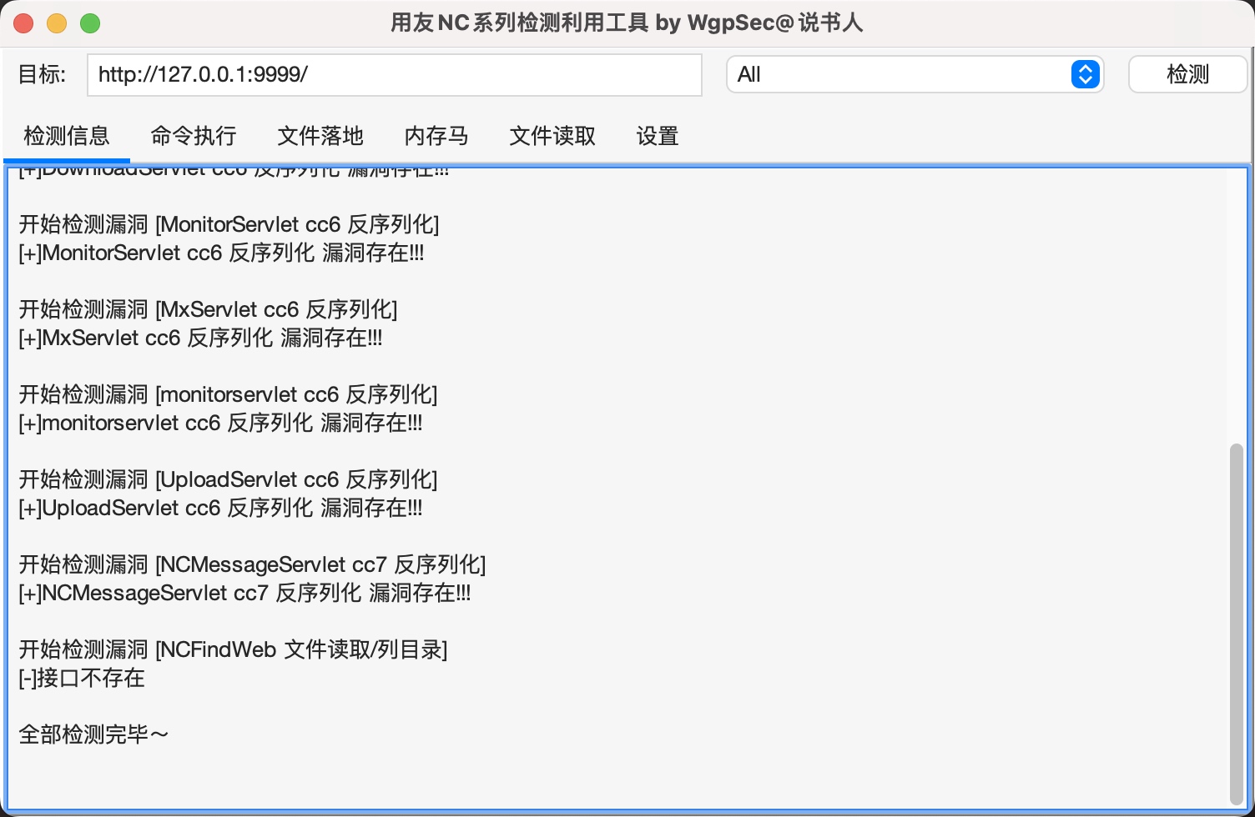1255x817 pixels.
Task: Click the log scrollbar thumb
Action: tap(1237, 624)
